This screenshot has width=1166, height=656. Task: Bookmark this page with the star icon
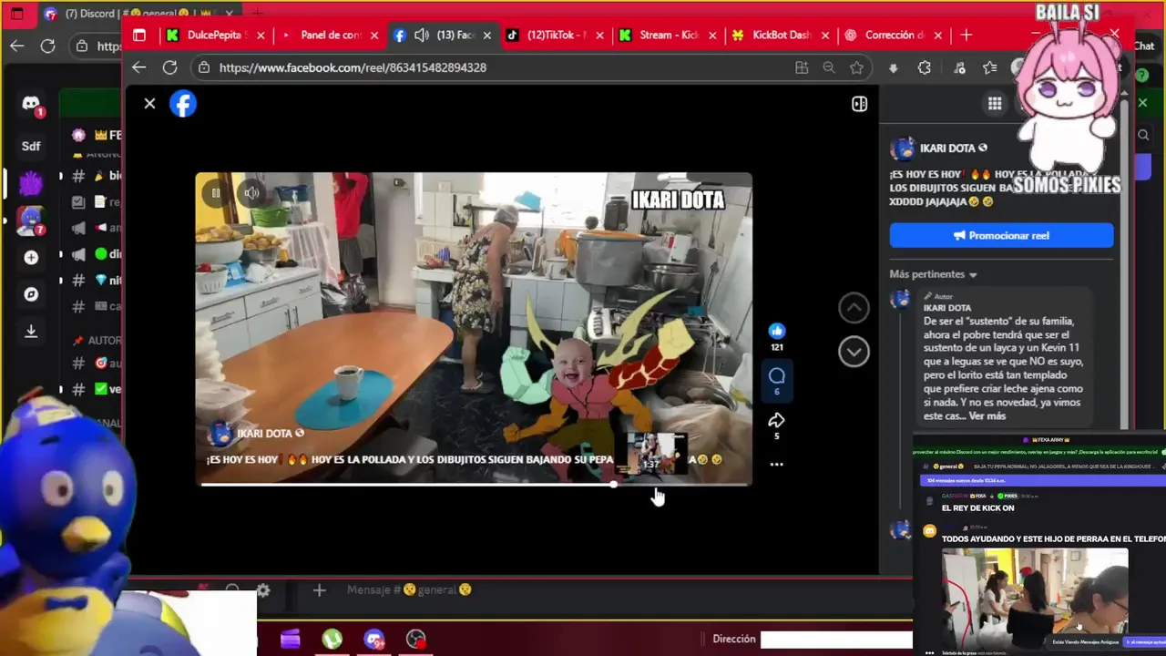[856, 67]
